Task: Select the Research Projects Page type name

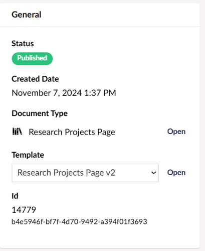Action: [x=72, y=132]
